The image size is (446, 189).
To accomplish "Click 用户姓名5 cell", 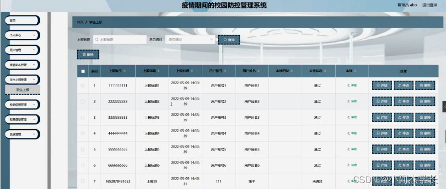I will pyautogui.click(x=252, y=149).
